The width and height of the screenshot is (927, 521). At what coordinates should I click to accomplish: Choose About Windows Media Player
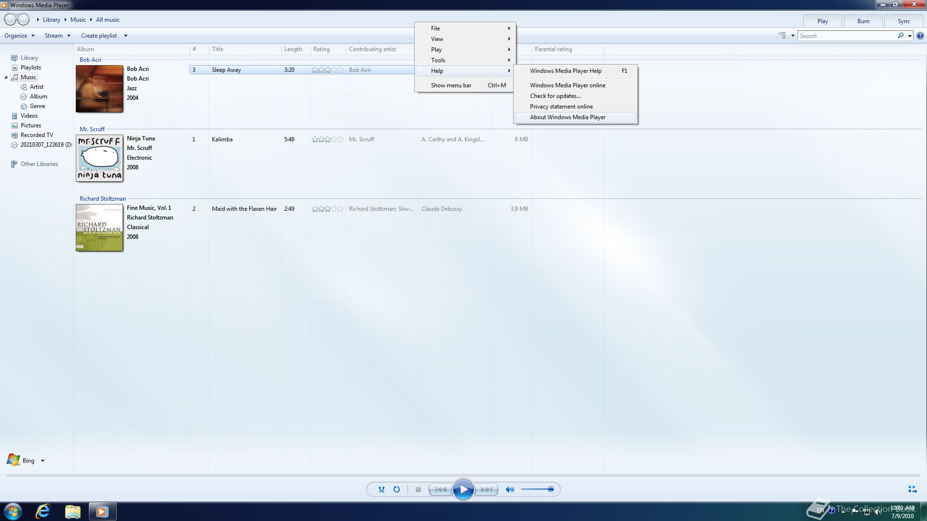576,117
